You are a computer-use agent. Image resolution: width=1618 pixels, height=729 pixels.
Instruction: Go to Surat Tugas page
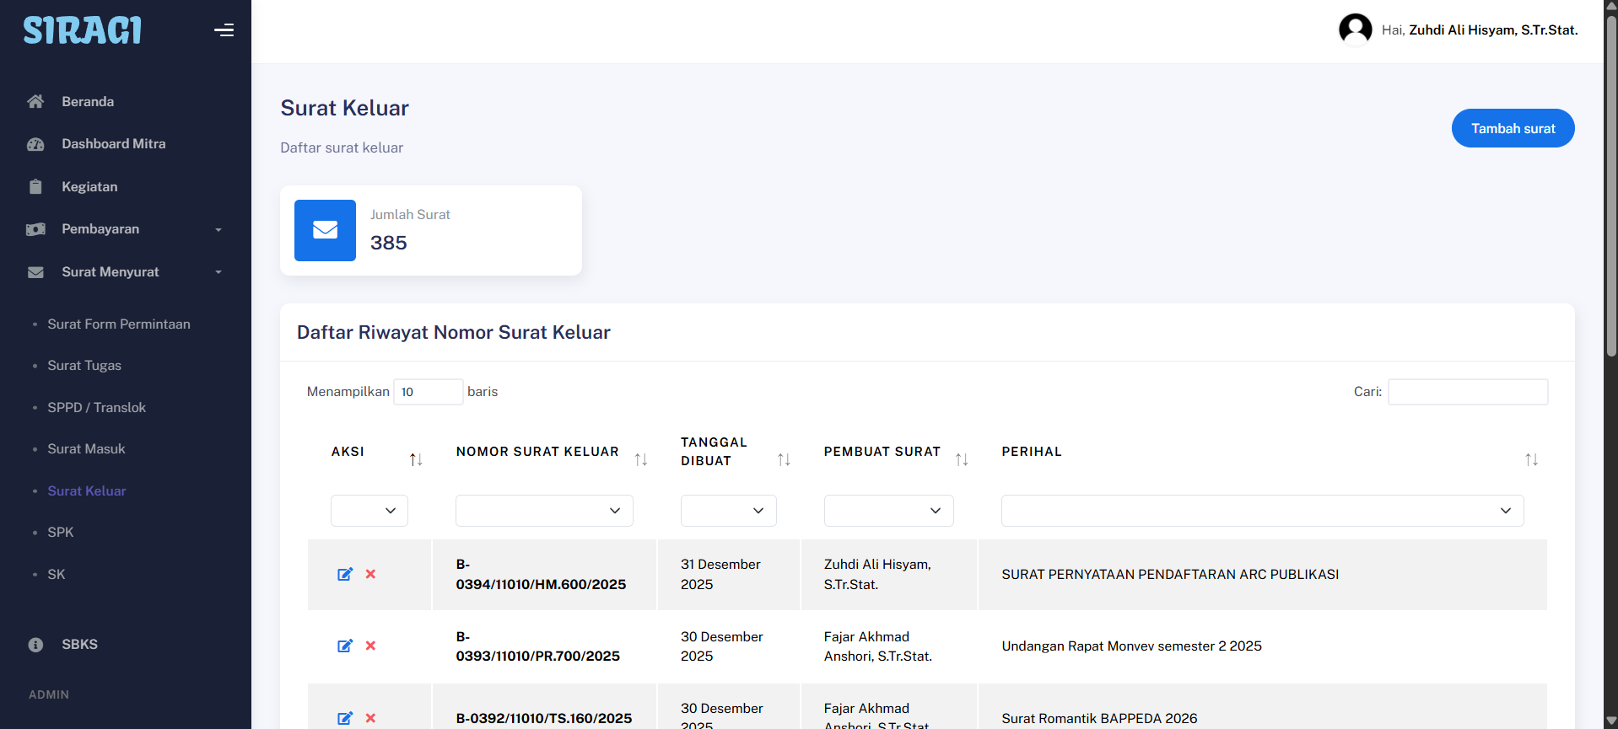click(84, 366)
